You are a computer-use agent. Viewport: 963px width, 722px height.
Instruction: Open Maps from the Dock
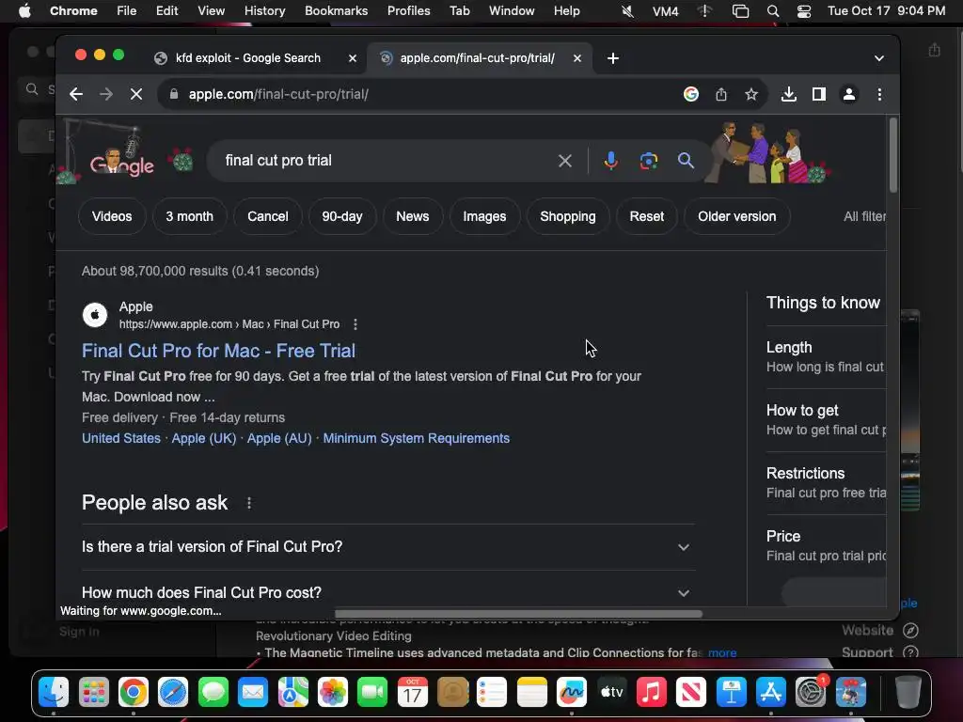tap(293, 693)
